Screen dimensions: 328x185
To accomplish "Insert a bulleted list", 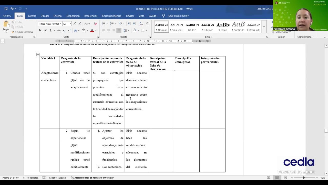I will tap(104, 24).
